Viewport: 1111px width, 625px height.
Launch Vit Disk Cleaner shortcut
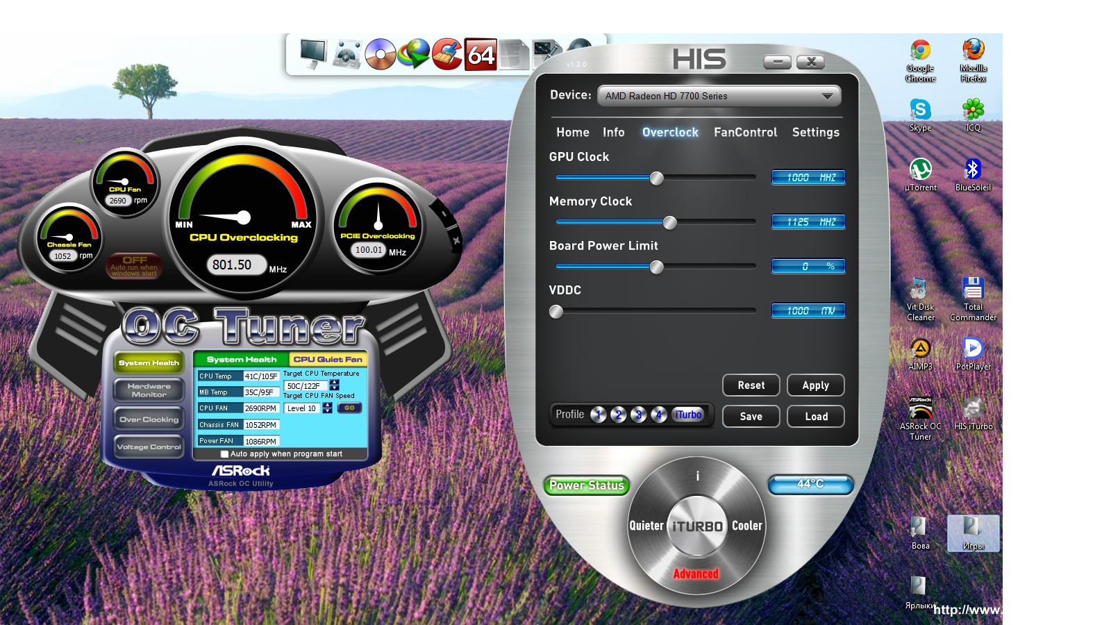(x=920, y=299)
